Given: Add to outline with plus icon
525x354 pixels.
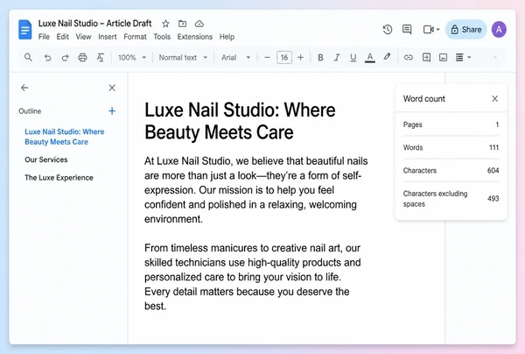Looking at the screenshot, I should 112,111.
